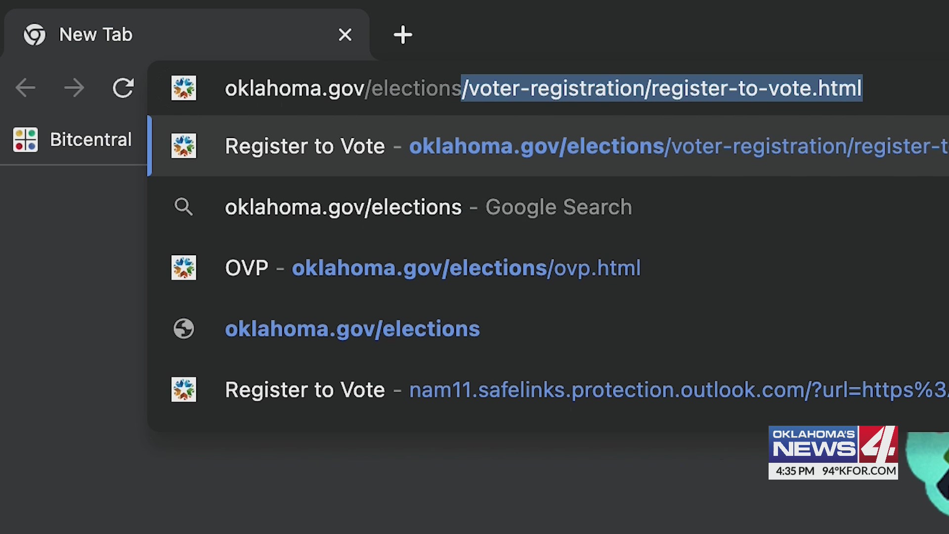Screen dimensions: 949x534
Task: Click the globe icon beside oklahoma.gov/elections
Action: point(184,328)
